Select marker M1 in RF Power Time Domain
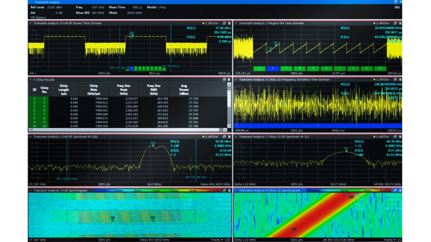 132,34
